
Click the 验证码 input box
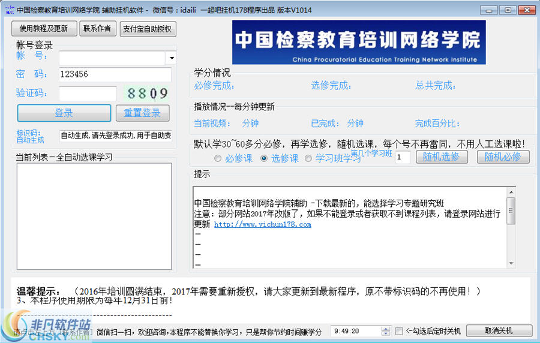pyautogui.click(x=88, y=93)
